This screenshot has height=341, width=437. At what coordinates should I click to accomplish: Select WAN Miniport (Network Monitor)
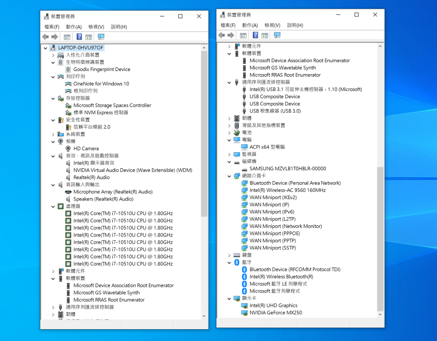[x=286, y=226]
